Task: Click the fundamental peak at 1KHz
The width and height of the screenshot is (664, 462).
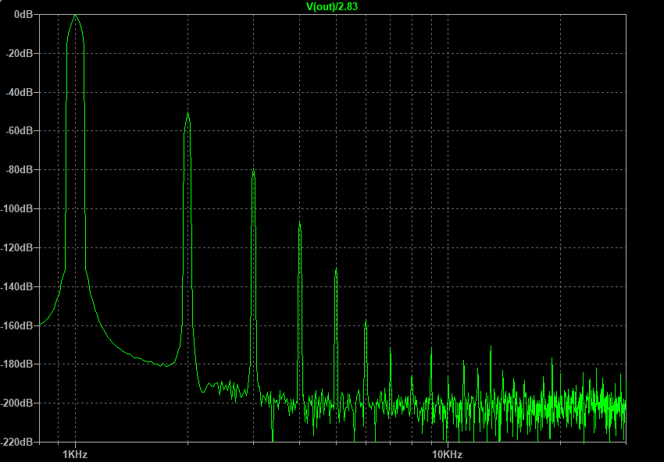Action: (75, 16)
